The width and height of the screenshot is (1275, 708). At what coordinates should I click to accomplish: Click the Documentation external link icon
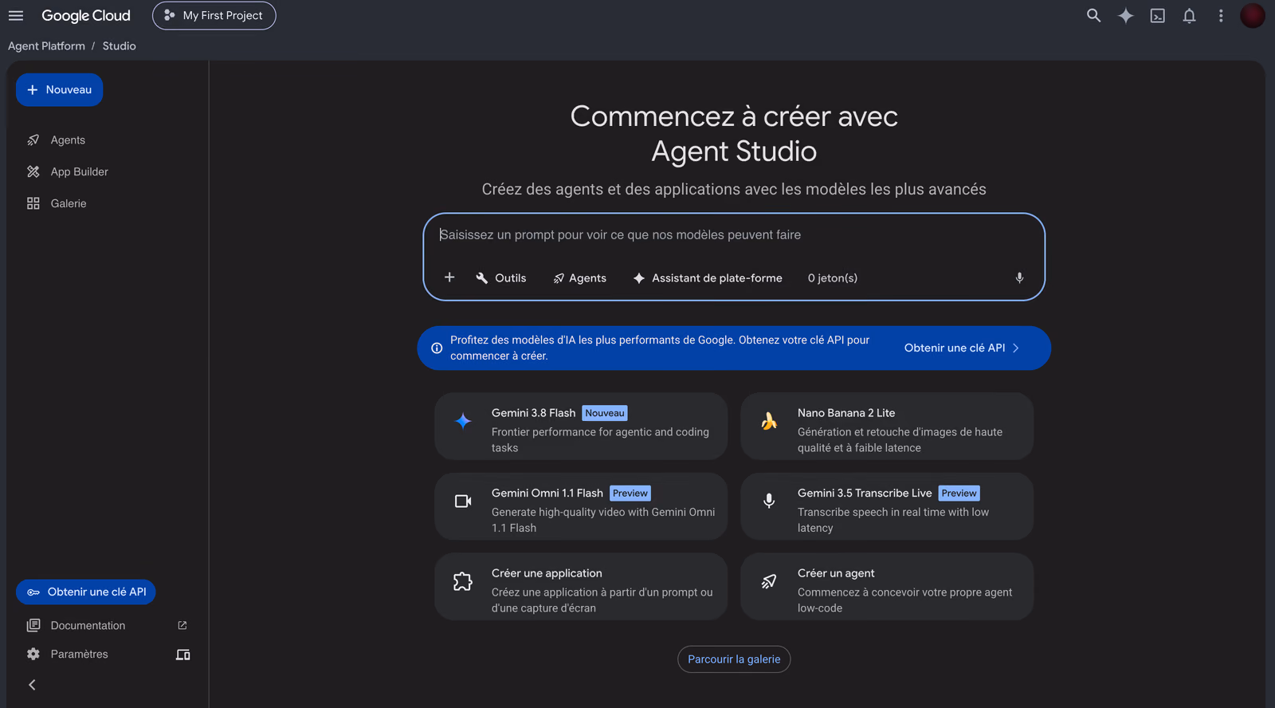(x=182, y=626)
